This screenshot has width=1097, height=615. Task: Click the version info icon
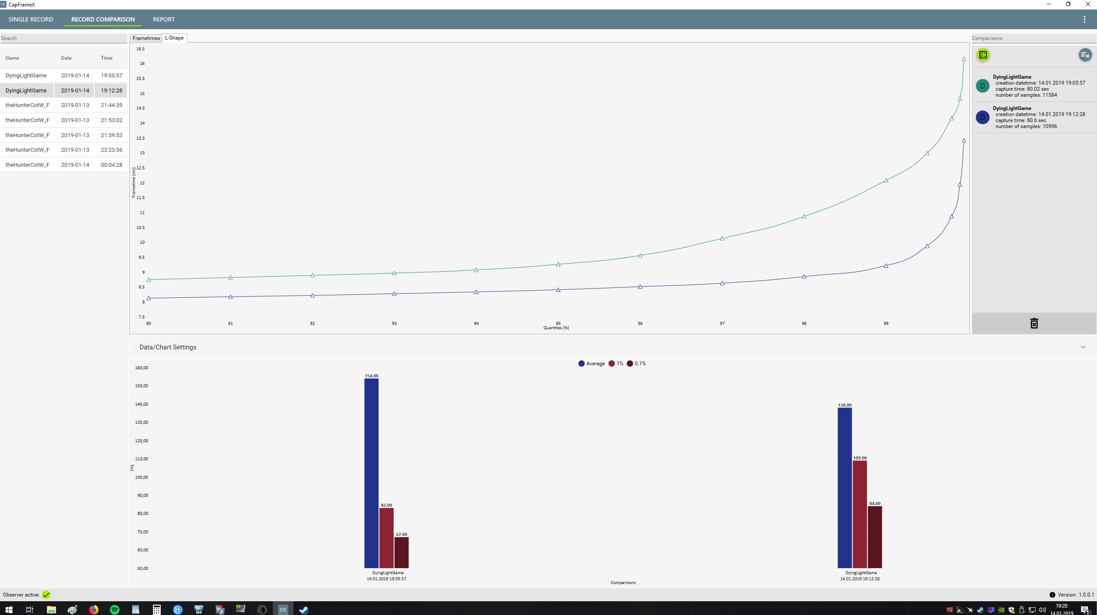point(1052,595)
